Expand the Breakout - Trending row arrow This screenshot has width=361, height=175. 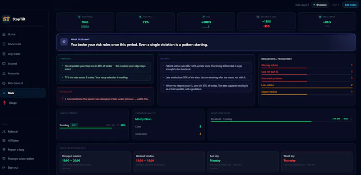[x=352, y=119]
